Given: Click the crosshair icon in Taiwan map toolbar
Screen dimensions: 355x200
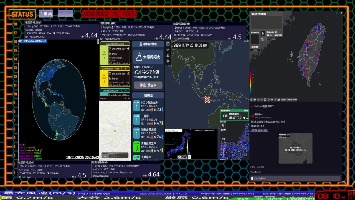Looking at the screenshot, I should (x=255, y=99).
